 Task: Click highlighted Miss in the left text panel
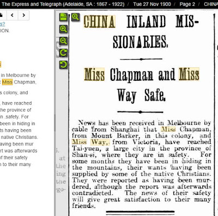pyautogui.click(x=7, y=82)
